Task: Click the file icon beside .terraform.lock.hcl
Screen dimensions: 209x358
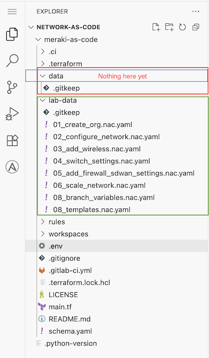Action: pyautogui.click(x=43, y=282)
